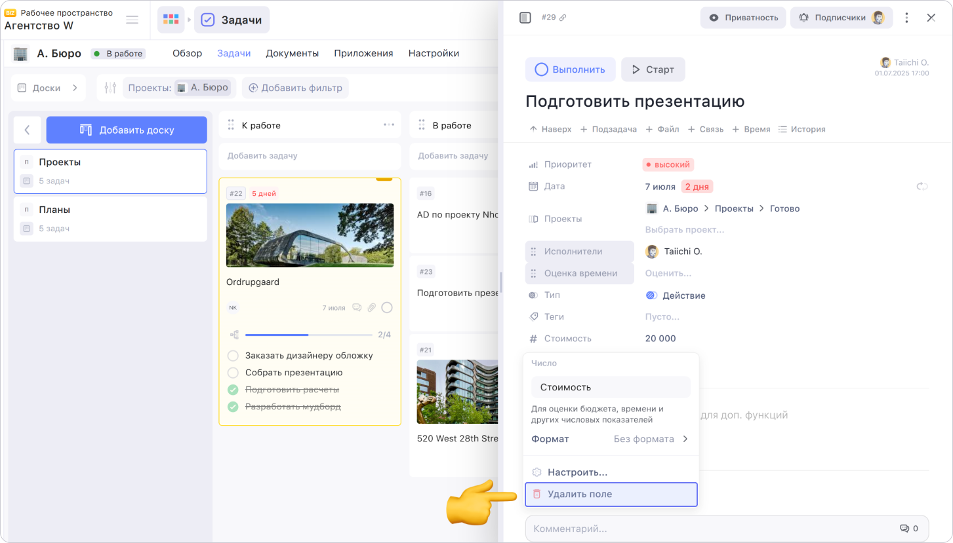Viewport: 953px width, 543px height.
Task: Add a Подзадача
Action: click(x=609, y=129)
